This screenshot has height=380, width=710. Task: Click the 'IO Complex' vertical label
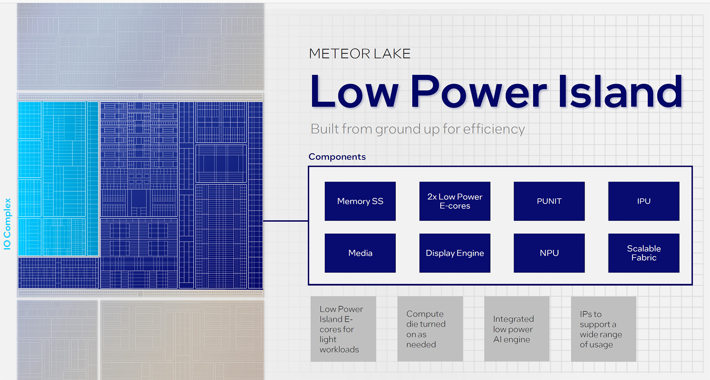click(x=7, y=224)
